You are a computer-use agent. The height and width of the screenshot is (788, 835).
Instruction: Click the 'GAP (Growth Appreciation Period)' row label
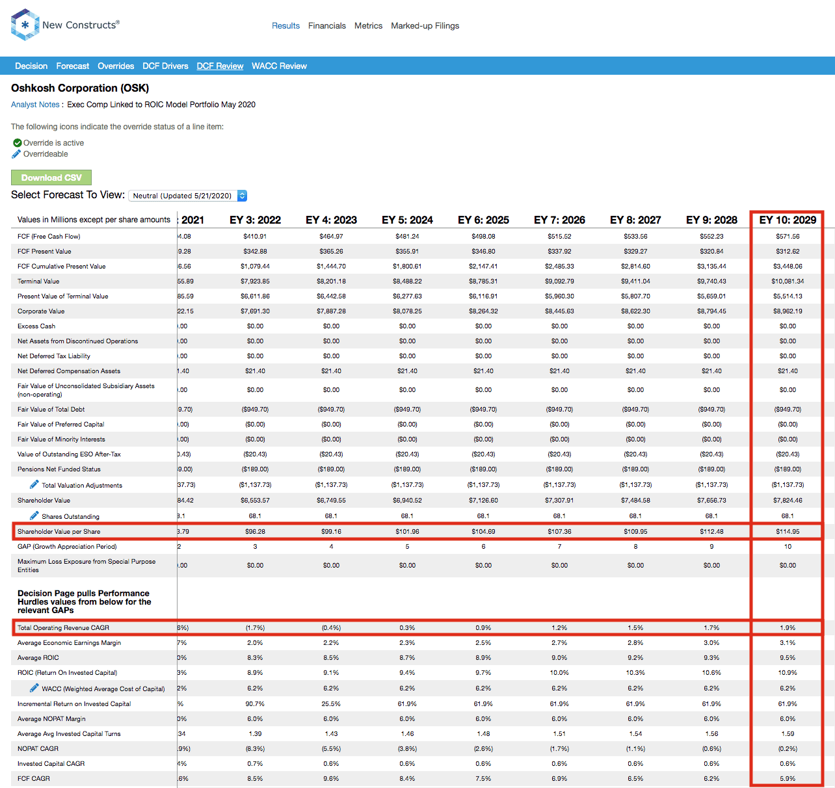(x=67, y=547)
